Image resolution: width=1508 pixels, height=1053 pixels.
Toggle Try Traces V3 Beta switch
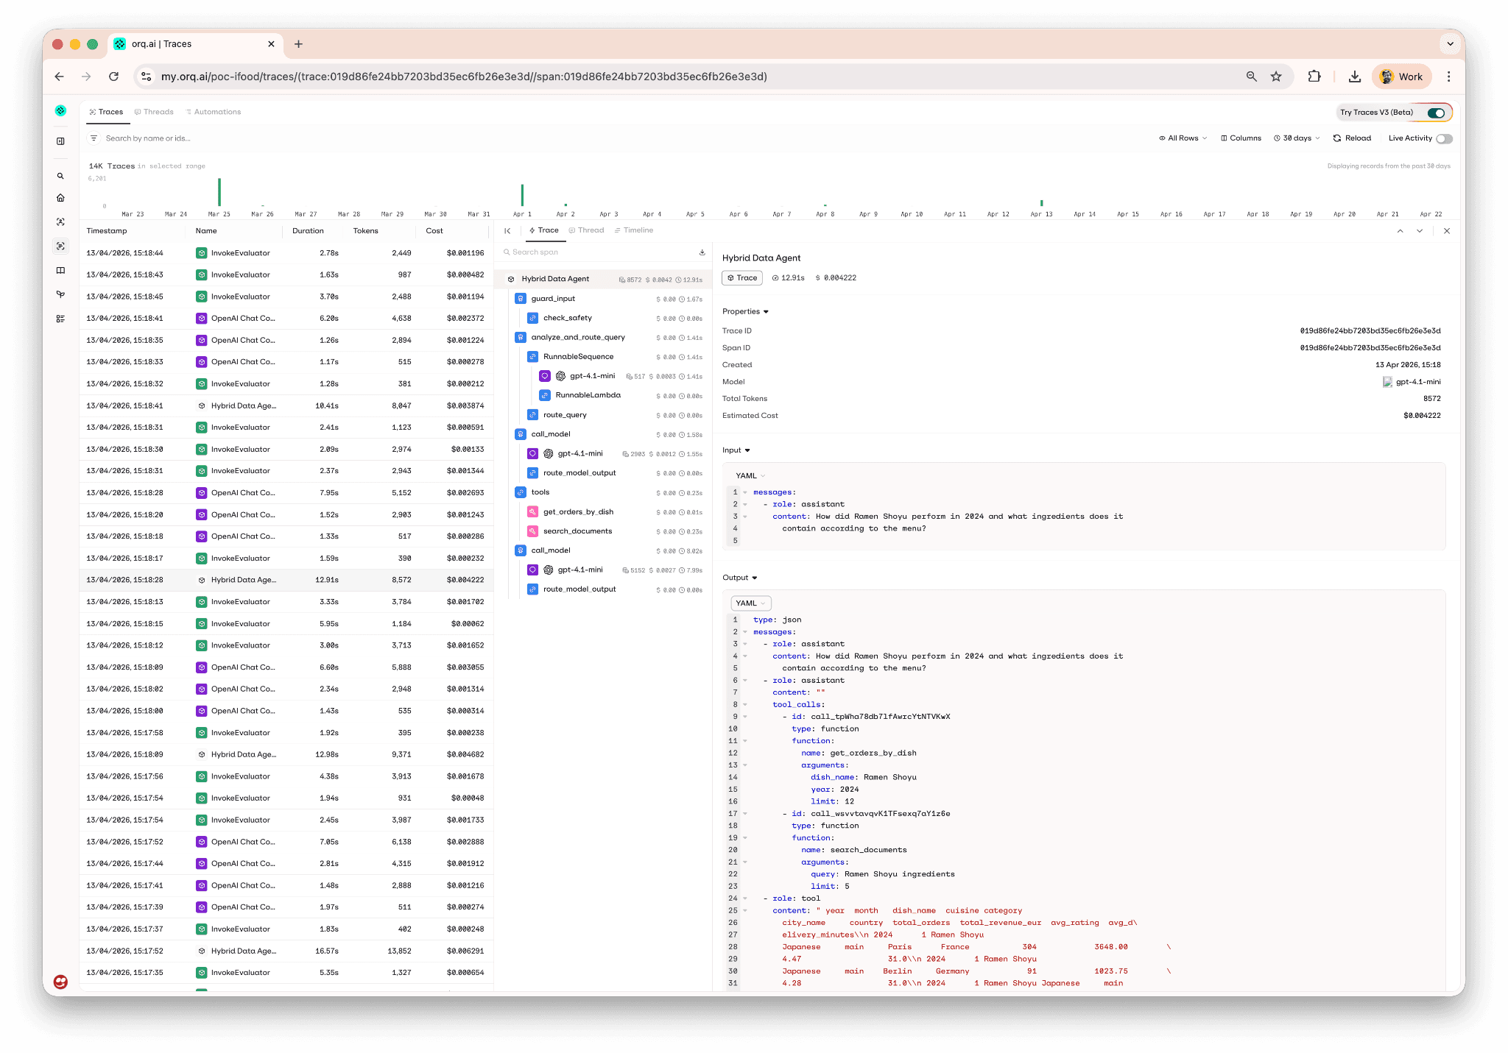[1436, 113]
